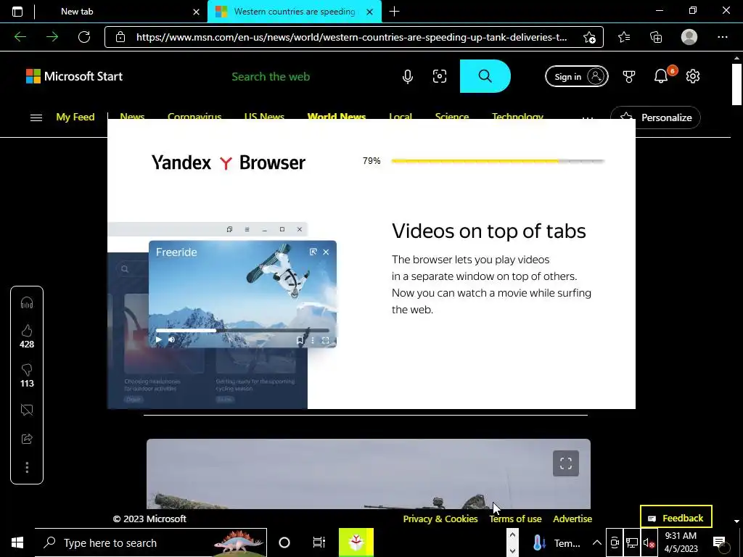Screen dimensions: 743x557
Task: Click the taskbar Type here to search box
Action: (151, 542)
